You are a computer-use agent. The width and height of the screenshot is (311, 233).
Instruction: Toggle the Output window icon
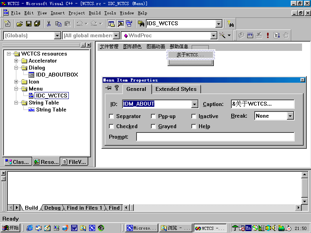[121, 24]
